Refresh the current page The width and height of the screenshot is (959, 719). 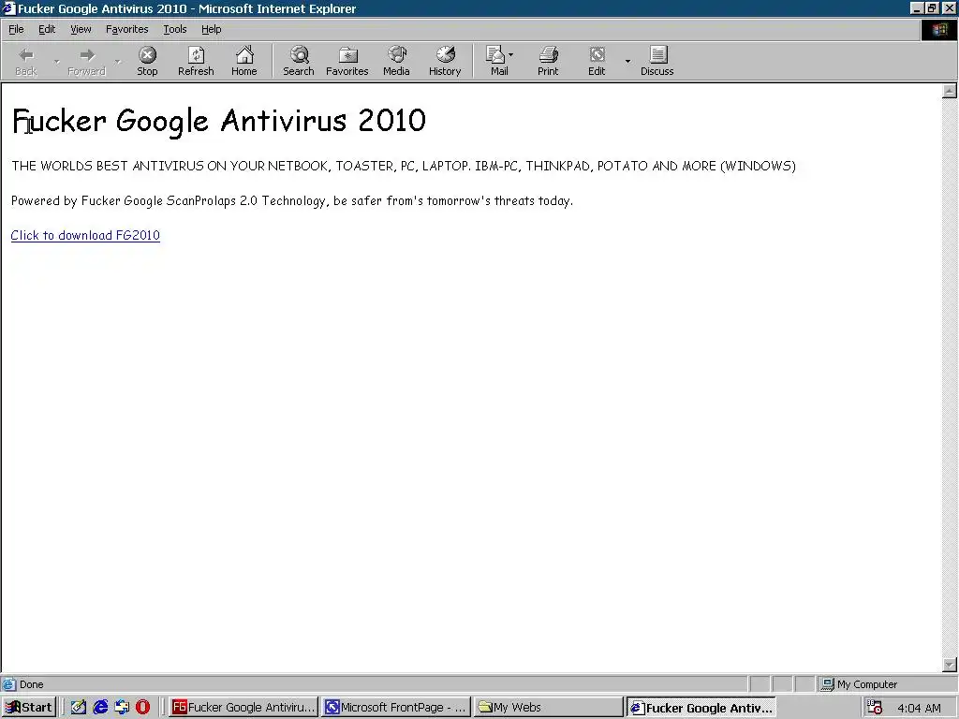click(x=196, y=61)
